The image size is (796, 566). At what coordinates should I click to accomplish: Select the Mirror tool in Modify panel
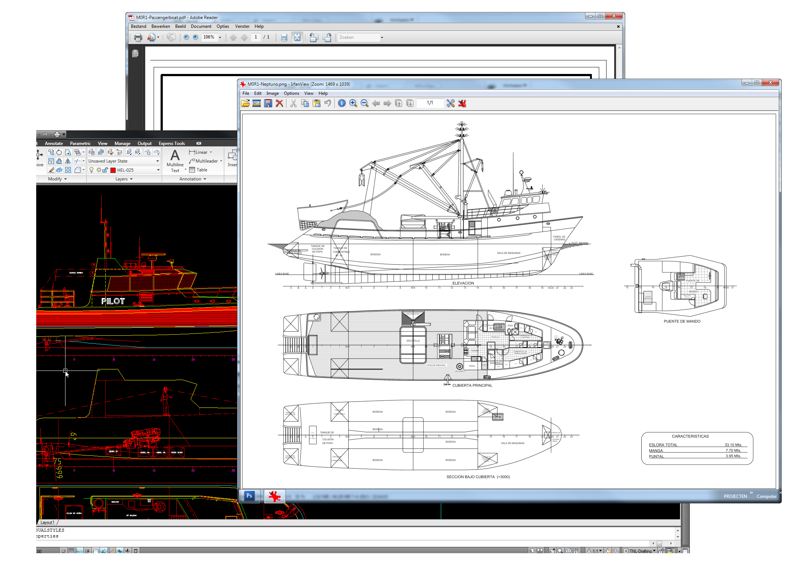coord(67,161)
